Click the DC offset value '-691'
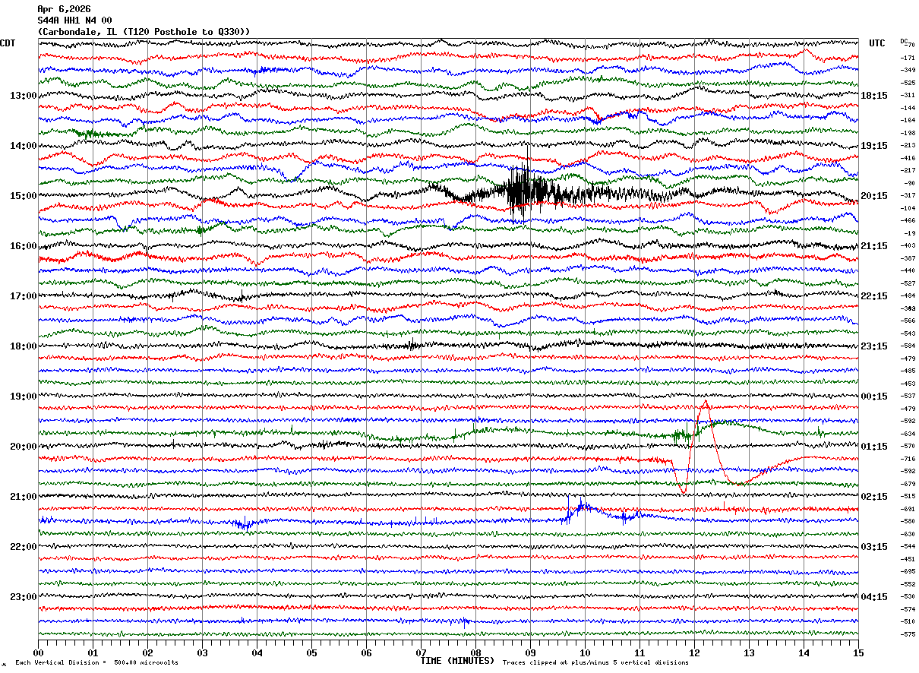The image size is (919, 673). tap(908, 509)
